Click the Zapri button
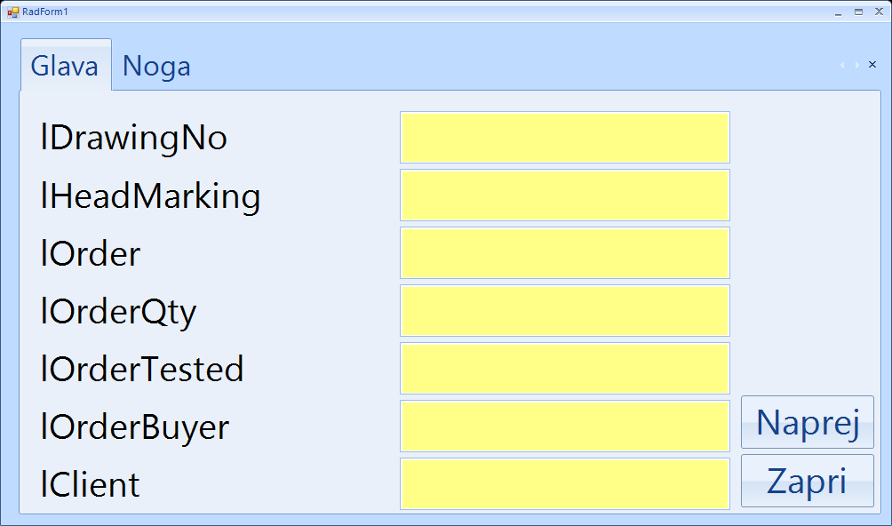Viewport: 892px width, 526px height. pos(807,481)
